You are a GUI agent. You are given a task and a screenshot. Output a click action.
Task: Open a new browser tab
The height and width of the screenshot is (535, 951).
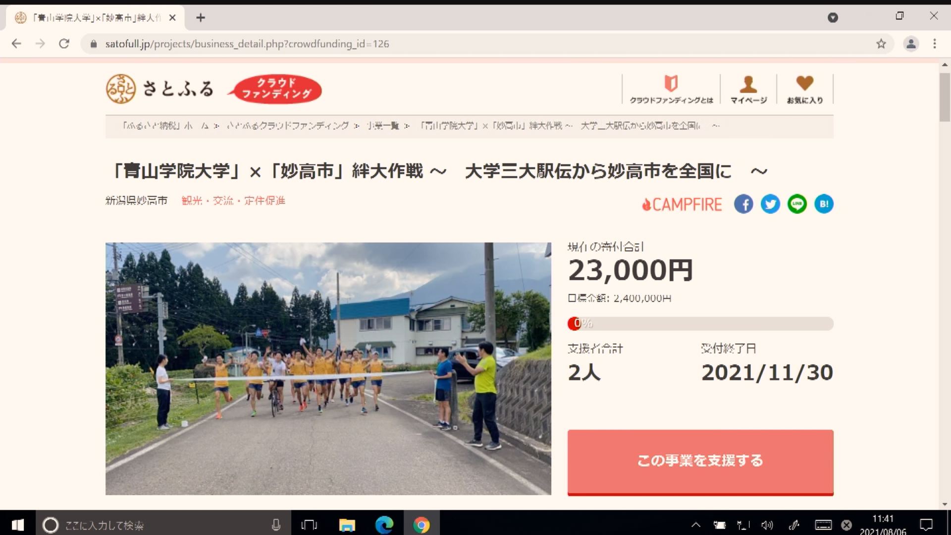pyautogui.click(x=201, y=18)
